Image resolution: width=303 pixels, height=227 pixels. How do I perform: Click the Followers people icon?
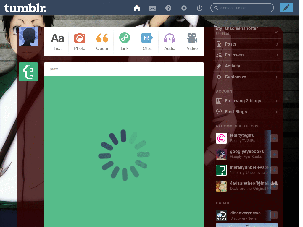[219, 55]
